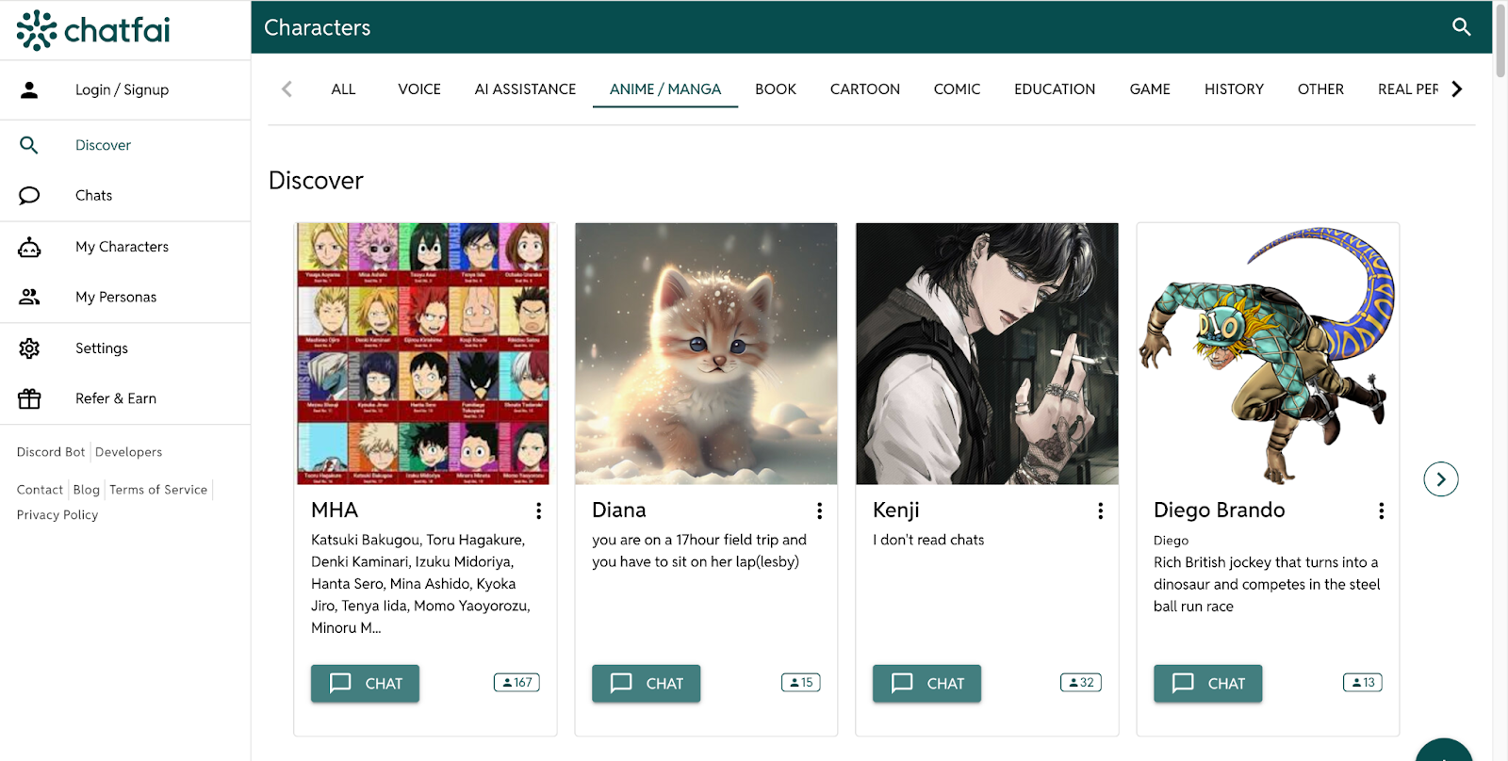Image resolution: width=1508 pixels, height=761 pixels.
Task: Select the ALL category tab
Action: (343, 89)
